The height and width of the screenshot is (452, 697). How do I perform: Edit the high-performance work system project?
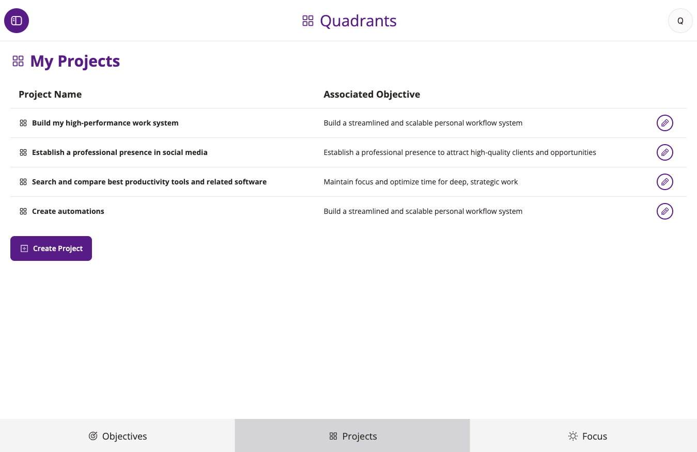tap(664, 123)
